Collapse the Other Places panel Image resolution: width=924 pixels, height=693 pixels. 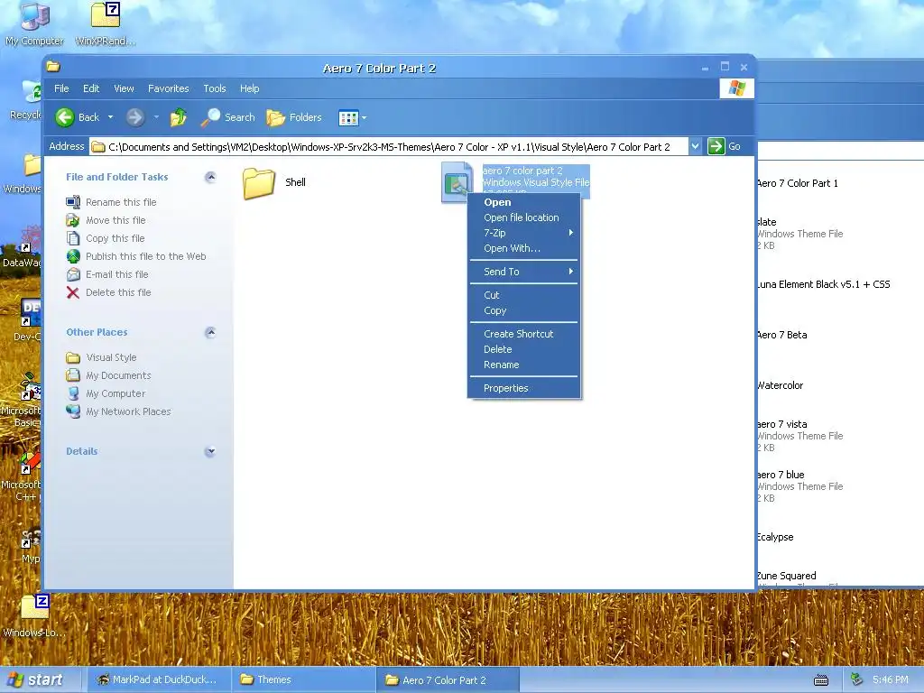pos(209,332)
